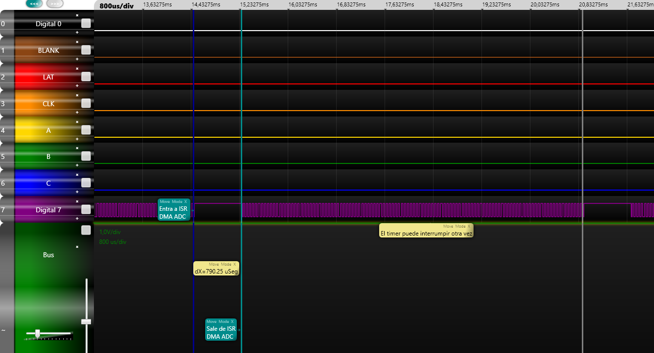Toggle the Digital 0 channel checkbox
Screen dimensions: 654x353
pyautogui.click(x=86, y=23)
